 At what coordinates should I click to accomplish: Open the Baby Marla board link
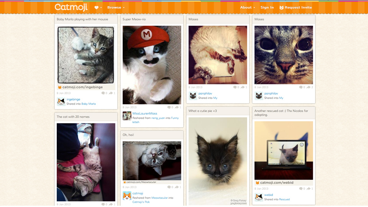point(89,104)
